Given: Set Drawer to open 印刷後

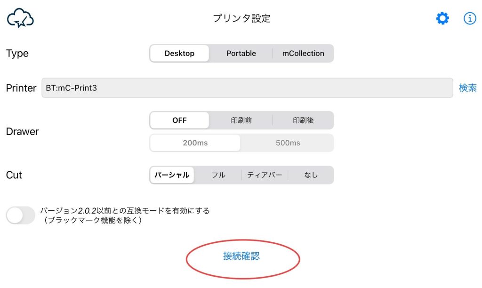Looking at the screenshot, I should tap(303, 120).
